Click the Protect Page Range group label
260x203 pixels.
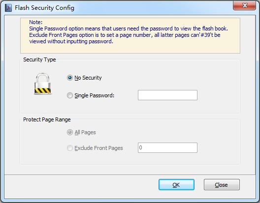coord(47,119)
